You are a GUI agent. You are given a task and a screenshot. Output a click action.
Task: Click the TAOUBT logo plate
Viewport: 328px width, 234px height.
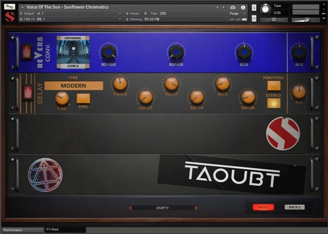(x=231, y=175)
